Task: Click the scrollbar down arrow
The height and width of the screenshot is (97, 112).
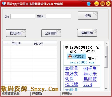Action: 106,88
